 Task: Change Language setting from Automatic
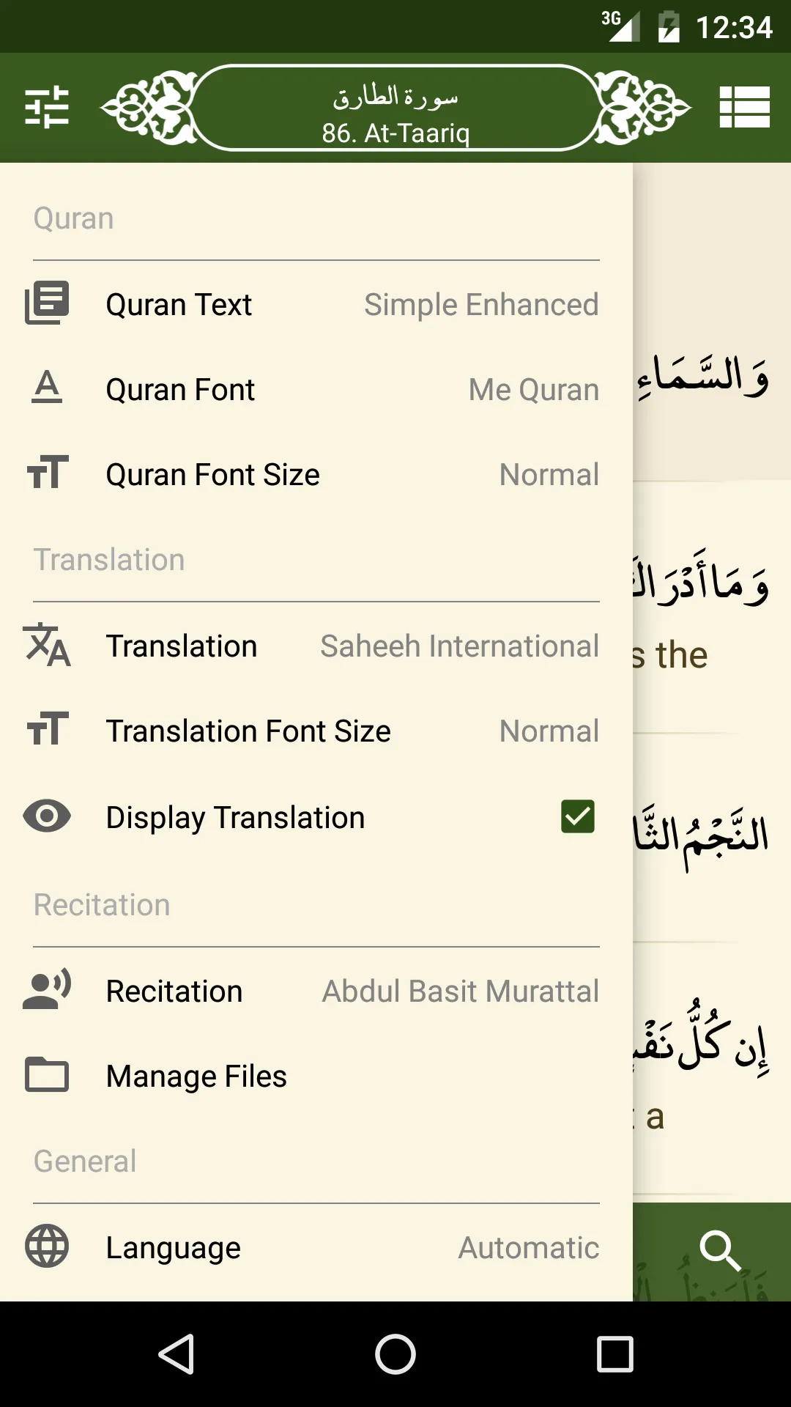pos(529,1248)
